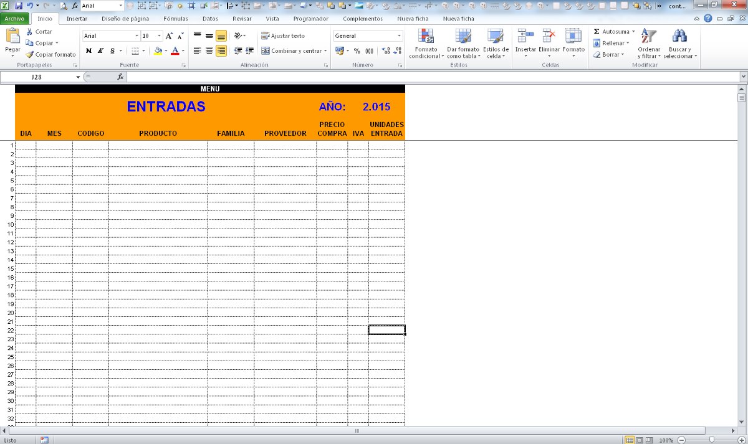Viewport: 748px width, 444px height.
Task: Click Insertar cells icon
Action: (525, 35)
